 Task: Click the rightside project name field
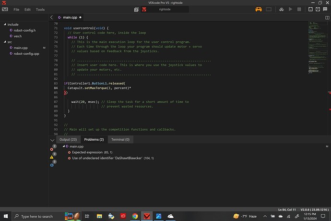(x=165, y=9)
